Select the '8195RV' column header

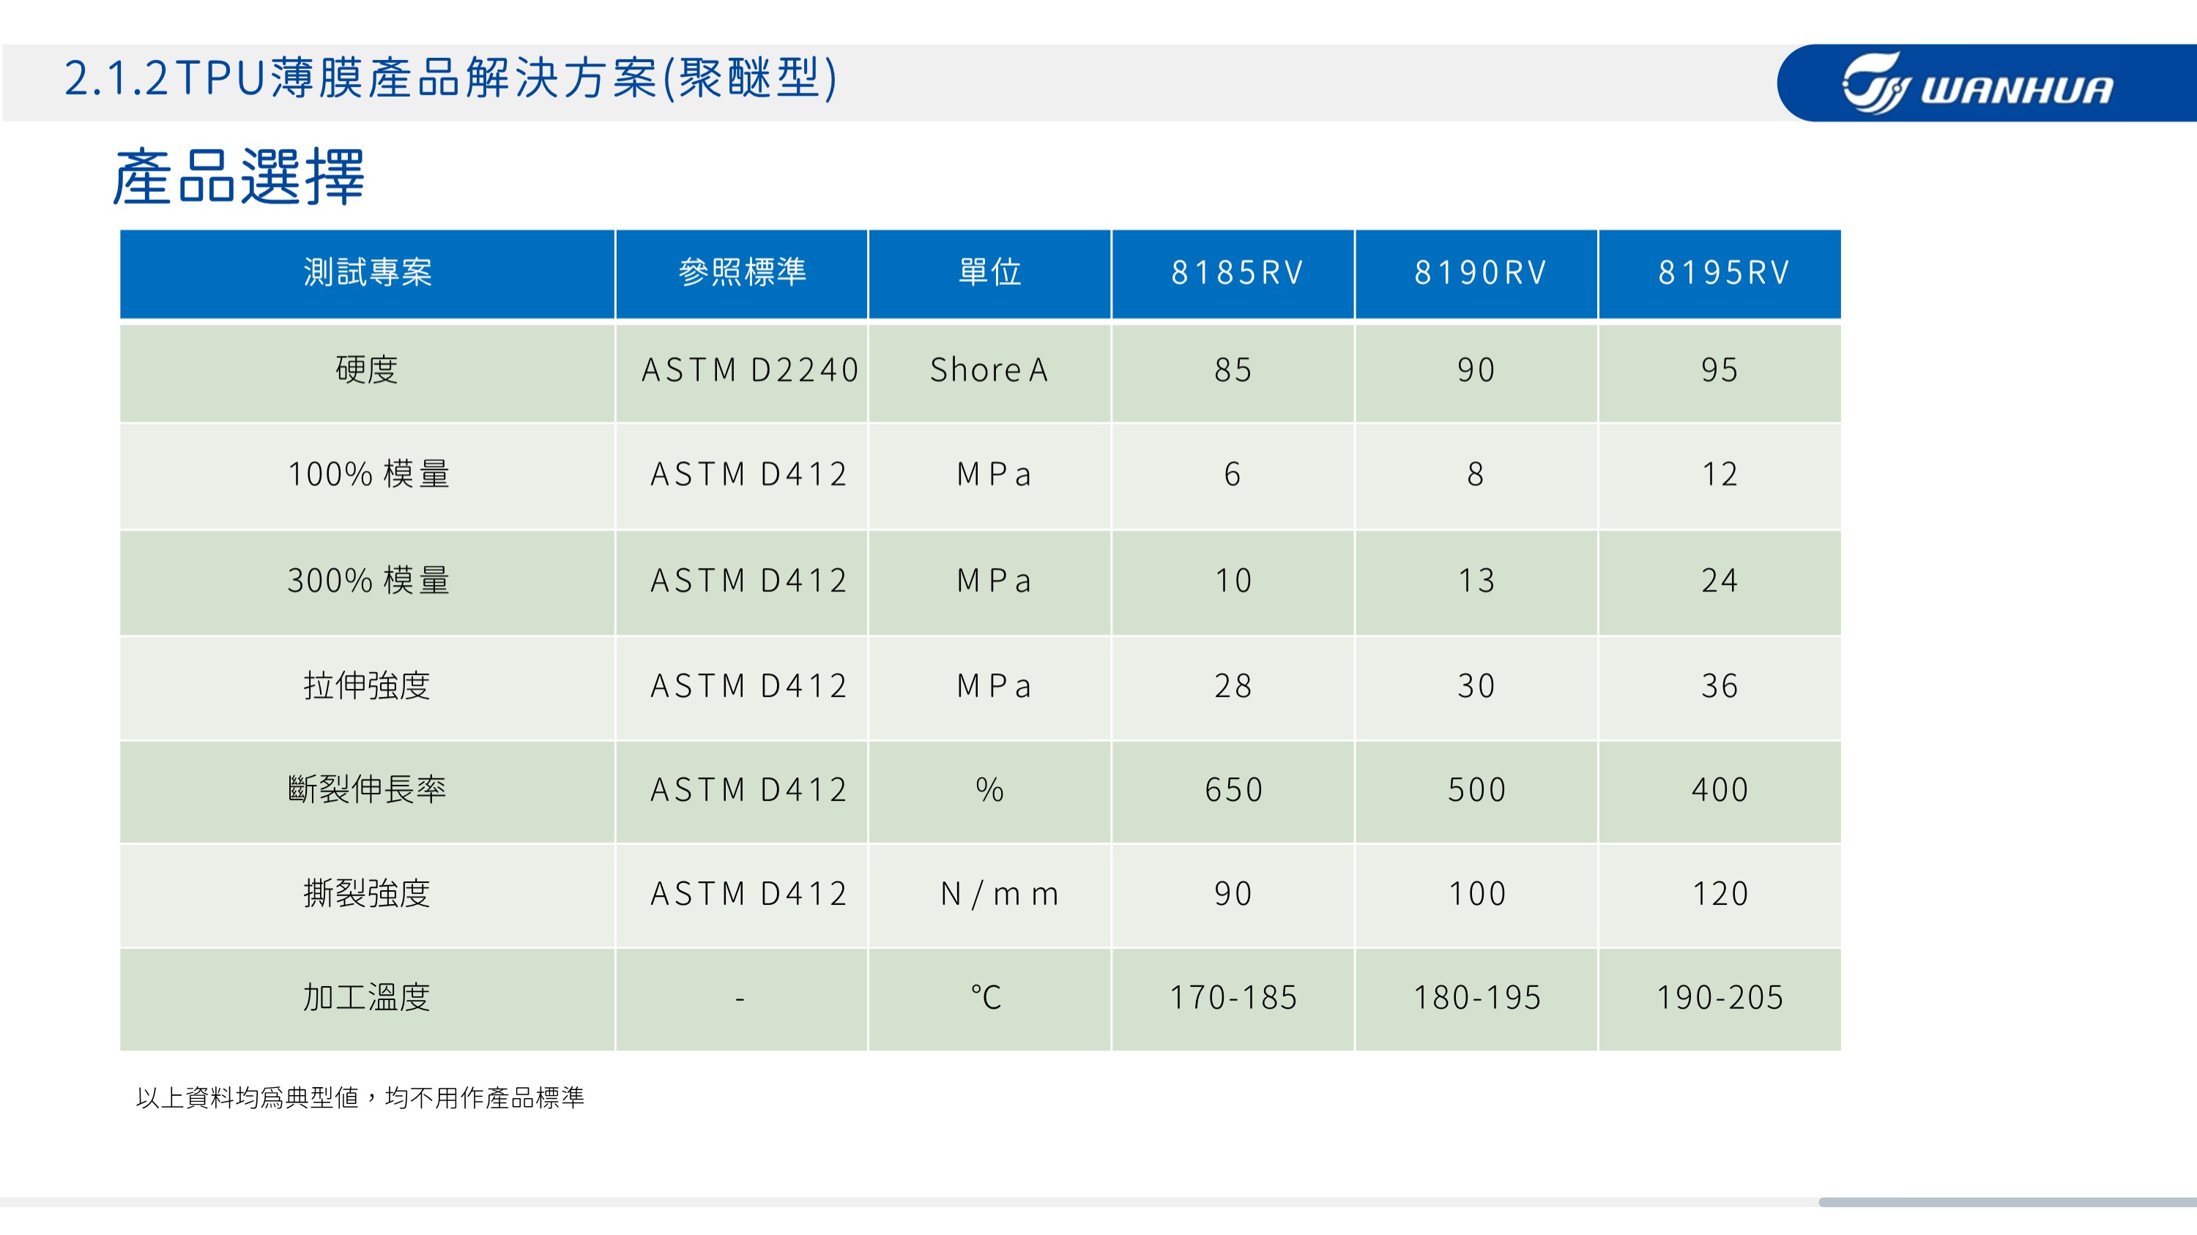click(x=1720, y=273)
